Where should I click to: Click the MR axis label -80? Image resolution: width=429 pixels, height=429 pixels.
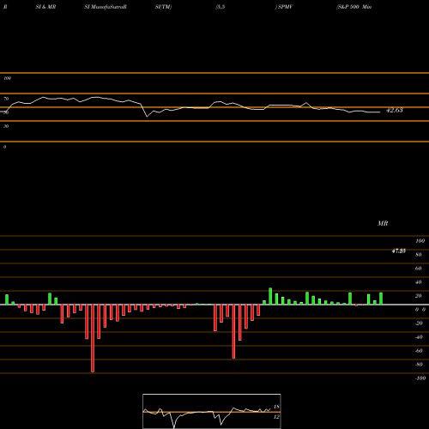tap(419, 365)
